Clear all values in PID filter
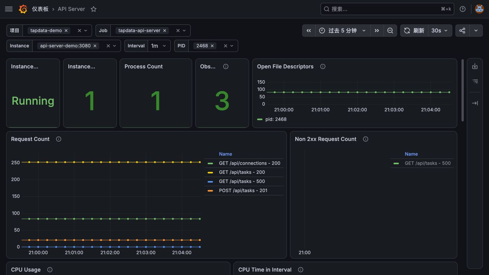The image size is (489, 275). 226,46
